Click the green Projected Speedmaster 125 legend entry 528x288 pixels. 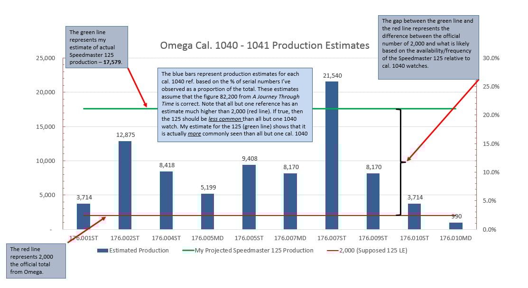248,251
